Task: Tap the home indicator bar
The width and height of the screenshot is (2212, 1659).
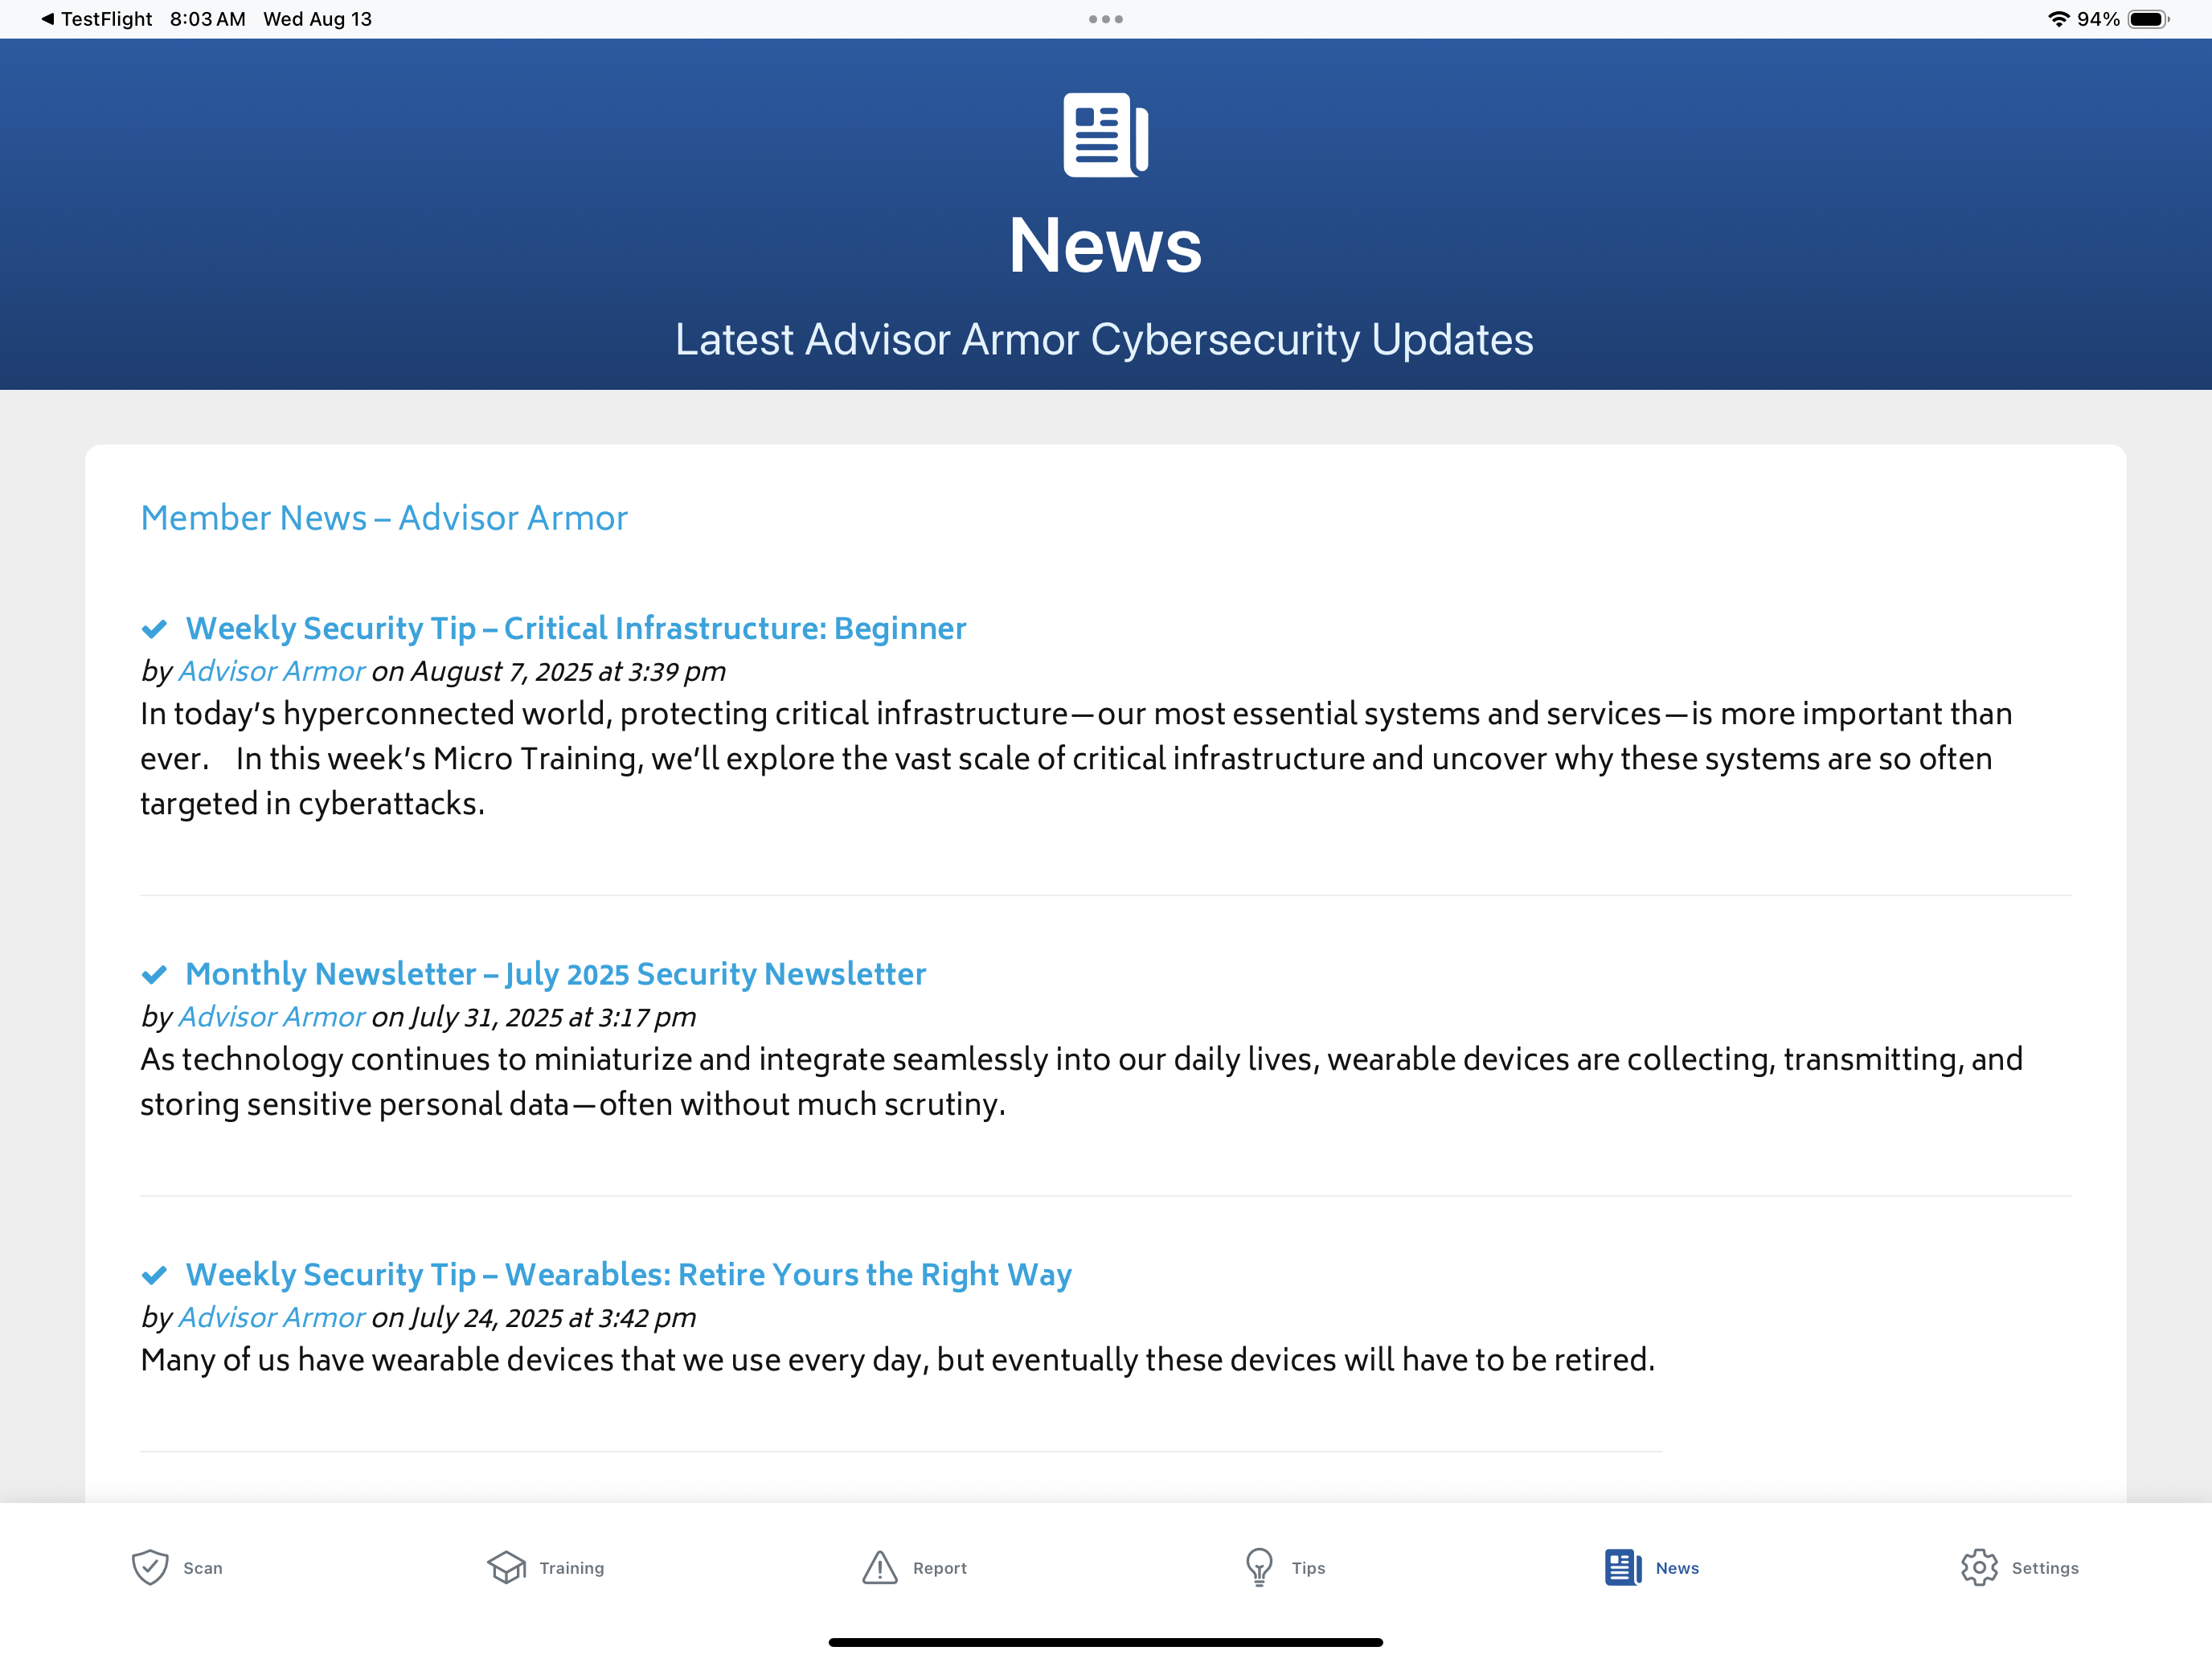Action: 1106,1642
